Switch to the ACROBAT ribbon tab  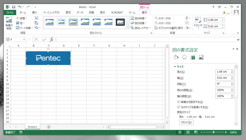click(117, 13)
